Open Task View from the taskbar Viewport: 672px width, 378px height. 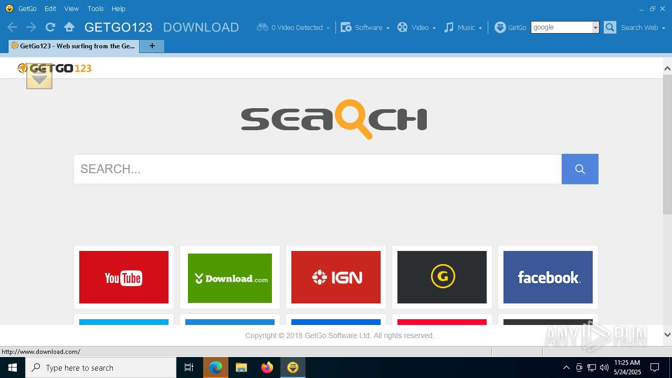point(189,367)
